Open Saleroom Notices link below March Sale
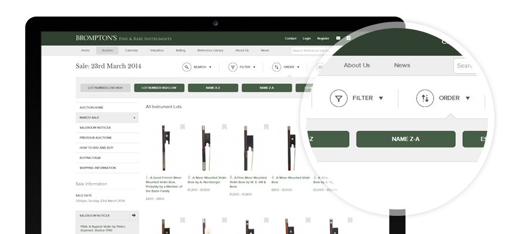The image size is (518, 234). [x=107, y=128]
